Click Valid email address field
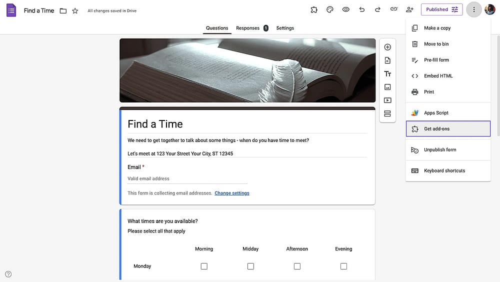 click(x=187, y=178)
